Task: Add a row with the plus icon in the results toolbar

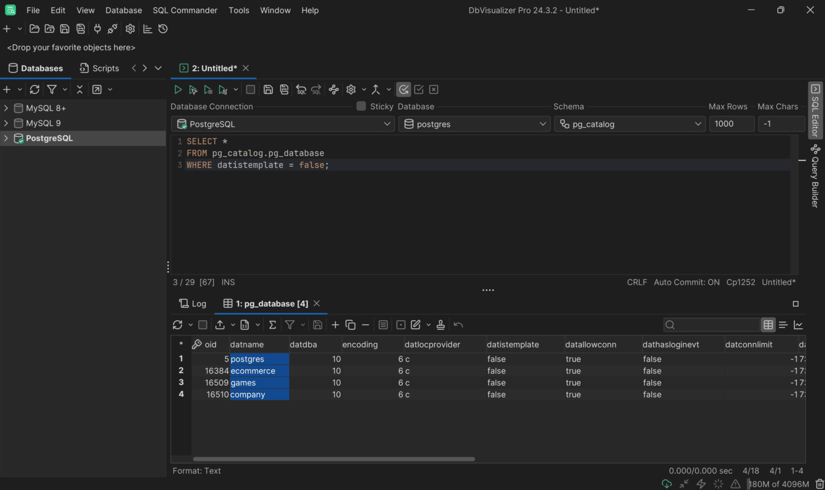Action: [335, 325]
